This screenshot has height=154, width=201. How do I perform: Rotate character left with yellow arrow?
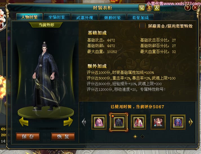(24, 122)
